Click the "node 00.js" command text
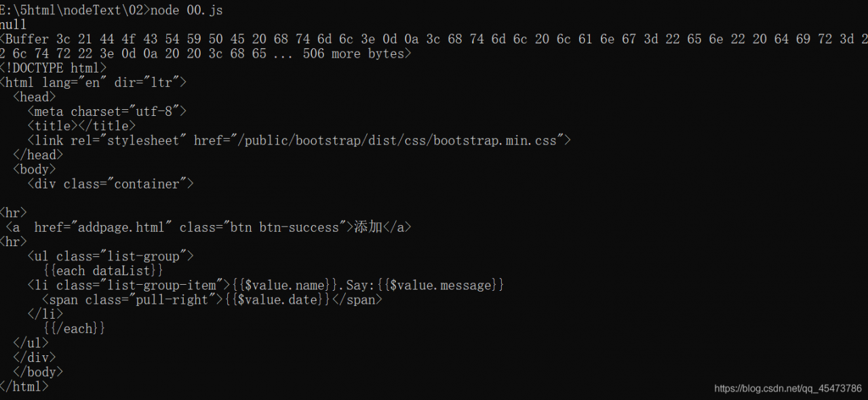The height and width of the screenshot is (400, 868). pos(186,10)
